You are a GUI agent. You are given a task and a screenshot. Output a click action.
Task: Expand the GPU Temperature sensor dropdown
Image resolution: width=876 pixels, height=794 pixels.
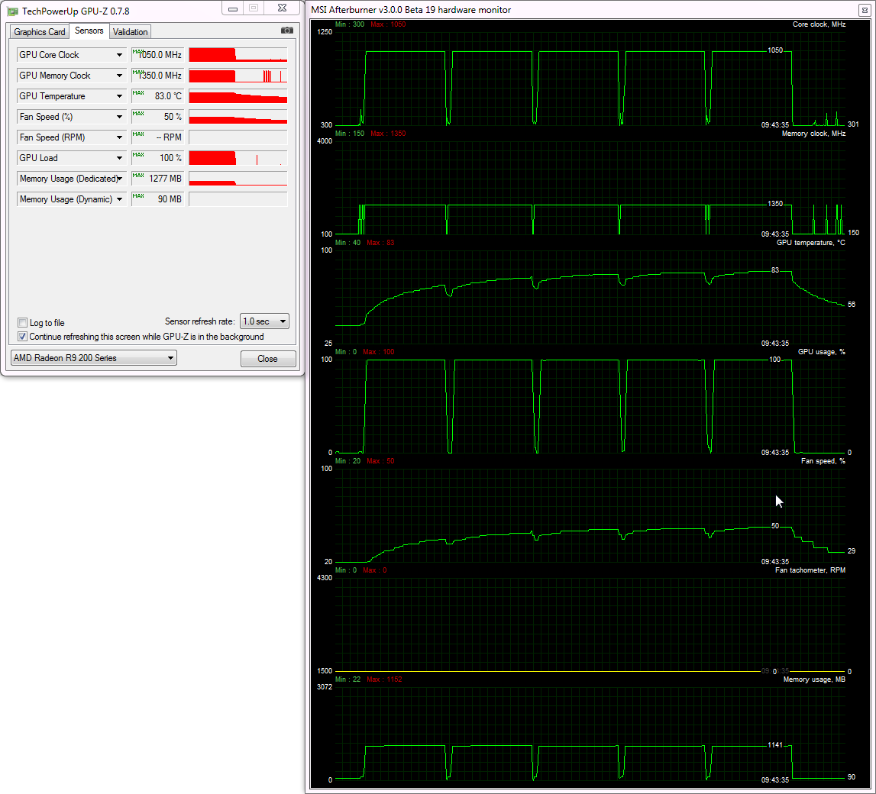click(x=119, y=96)
